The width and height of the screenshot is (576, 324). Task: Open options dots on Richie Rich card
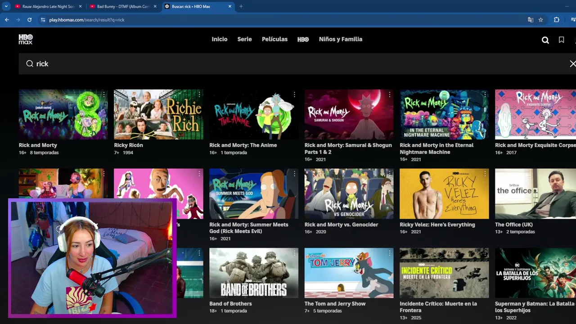199,95
